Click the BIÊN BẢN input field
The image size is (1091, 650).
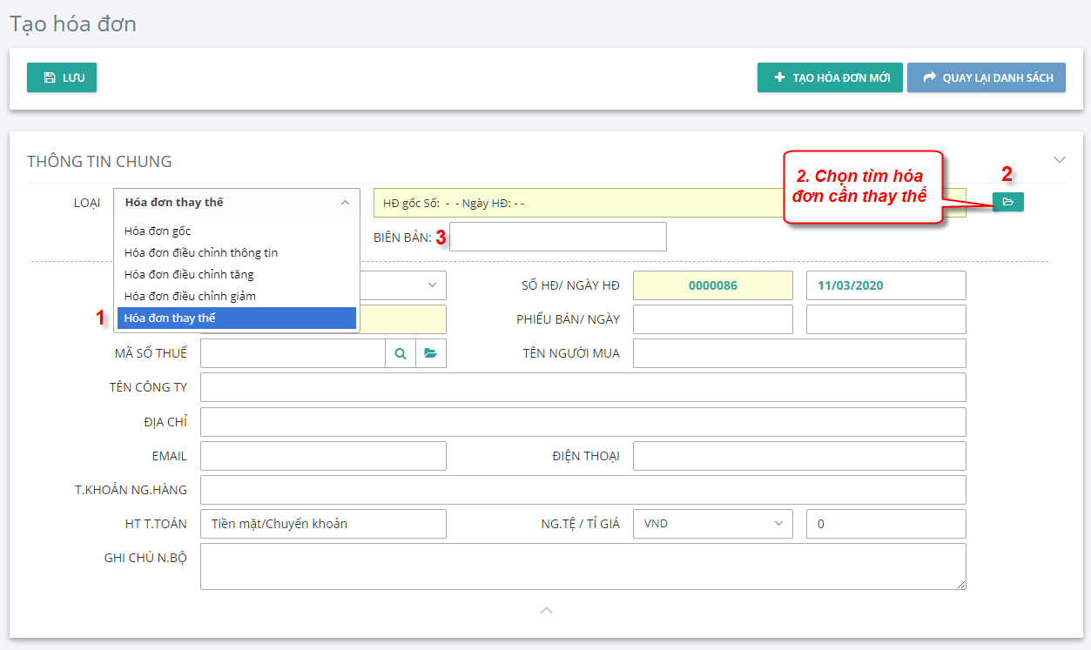click(557, 237)
